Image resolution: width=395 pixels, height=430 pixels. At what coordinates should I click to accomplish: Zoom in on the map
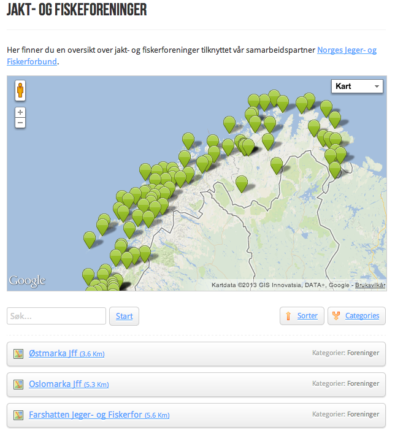(20, 112)
